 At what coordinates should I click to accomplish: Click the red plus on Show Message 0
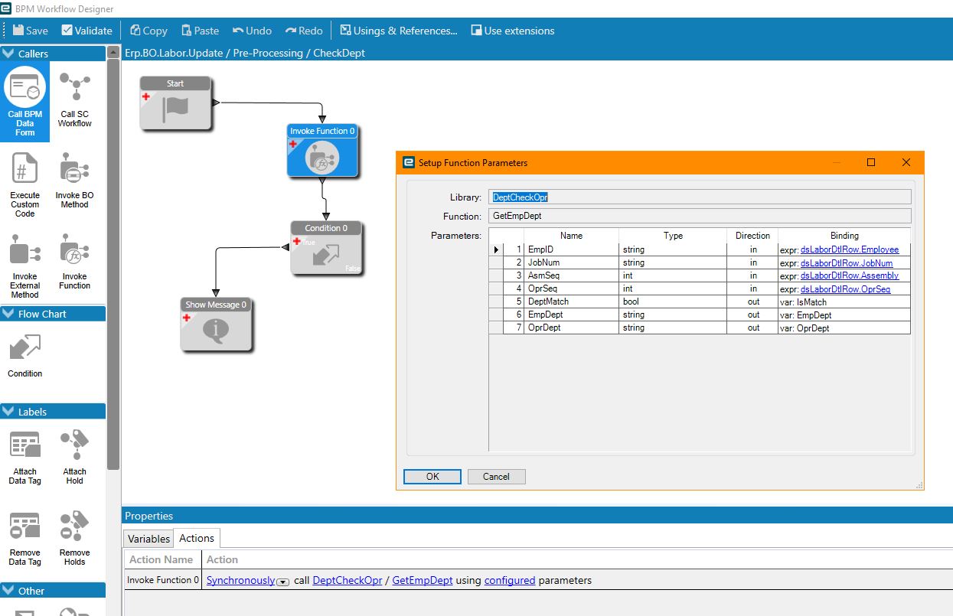186,318
